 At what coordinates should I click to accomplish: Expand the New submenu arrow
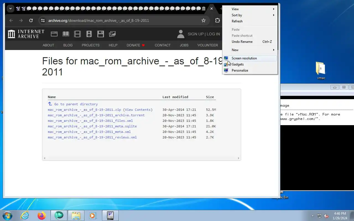pyautogui.click(x=274, y=50)
